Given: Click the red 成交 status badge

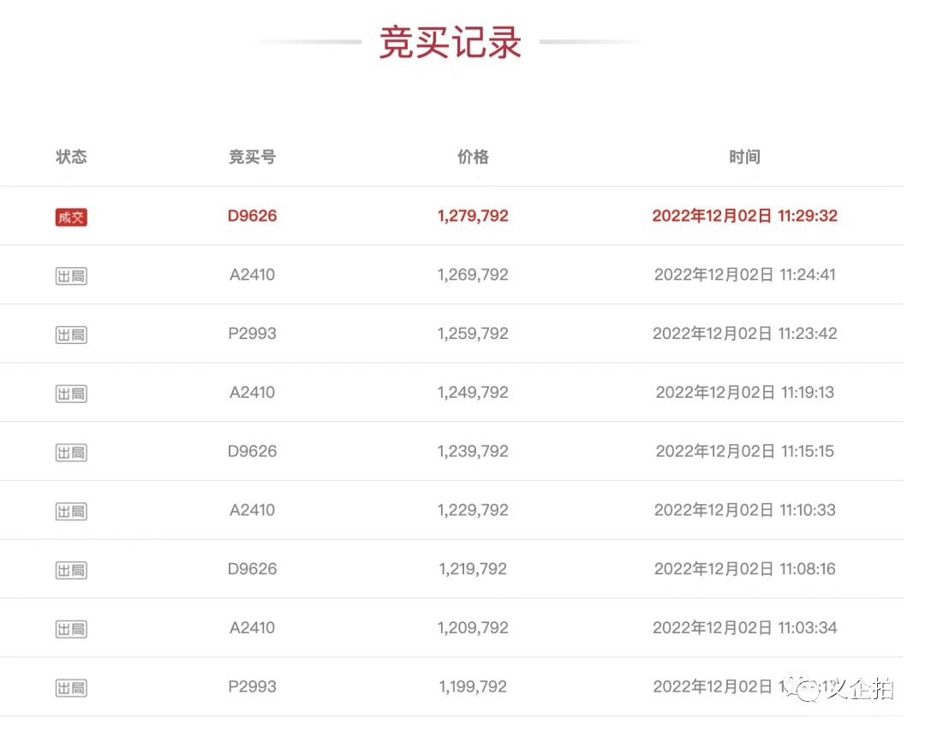Looking at the screenshot, I should pos(71,217).
